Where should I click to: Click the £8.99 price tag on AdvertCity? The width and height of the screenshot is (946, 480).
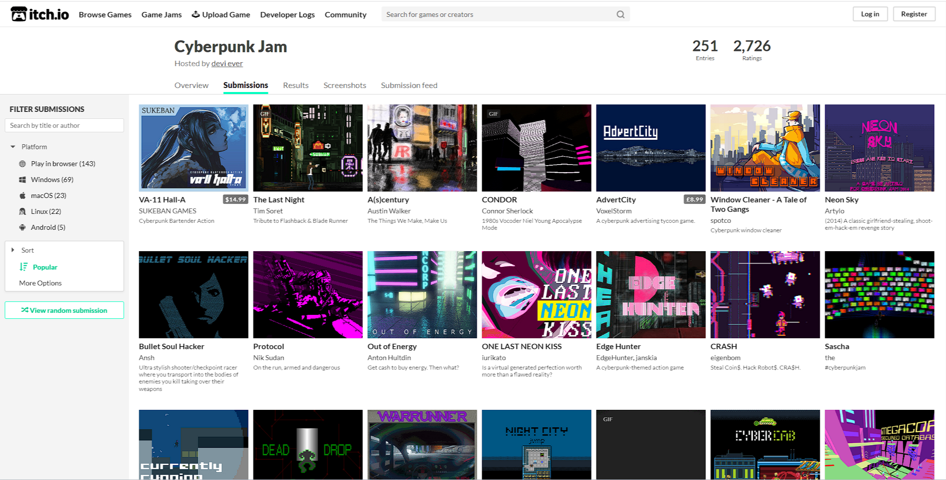pyautogui.click(x=694, y=199)
